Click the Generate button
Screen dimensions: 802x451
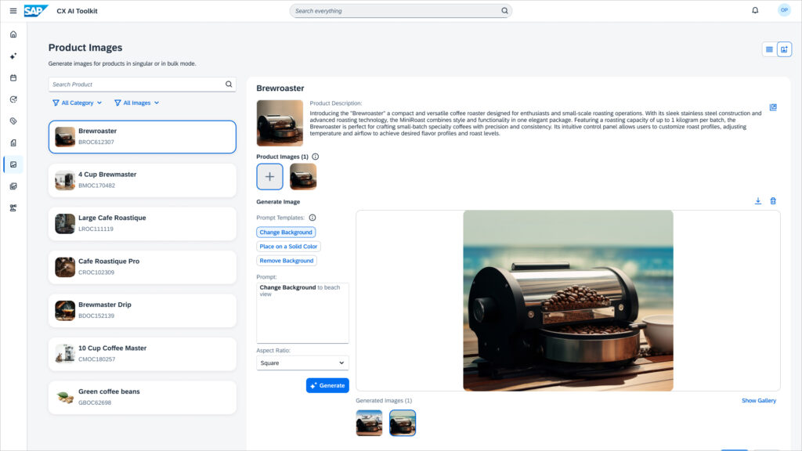(x=327, y=385)
